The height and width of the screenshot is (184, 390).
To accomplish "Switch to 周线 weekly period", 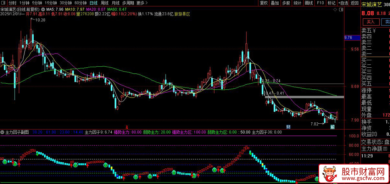I will (x=104, y=3).
